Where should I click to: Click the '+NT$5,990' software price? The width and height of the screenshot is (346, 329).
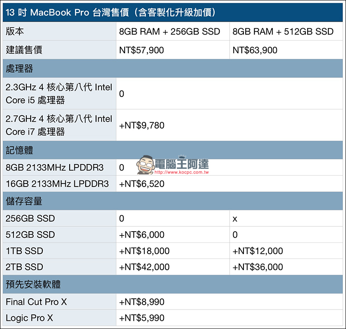point(142,318)
